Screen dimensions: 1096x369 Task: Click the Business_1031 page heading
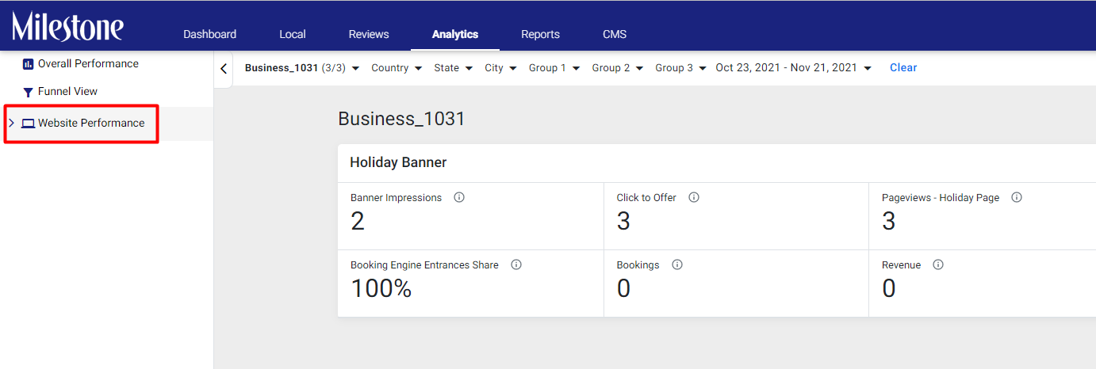pos(401,119)
